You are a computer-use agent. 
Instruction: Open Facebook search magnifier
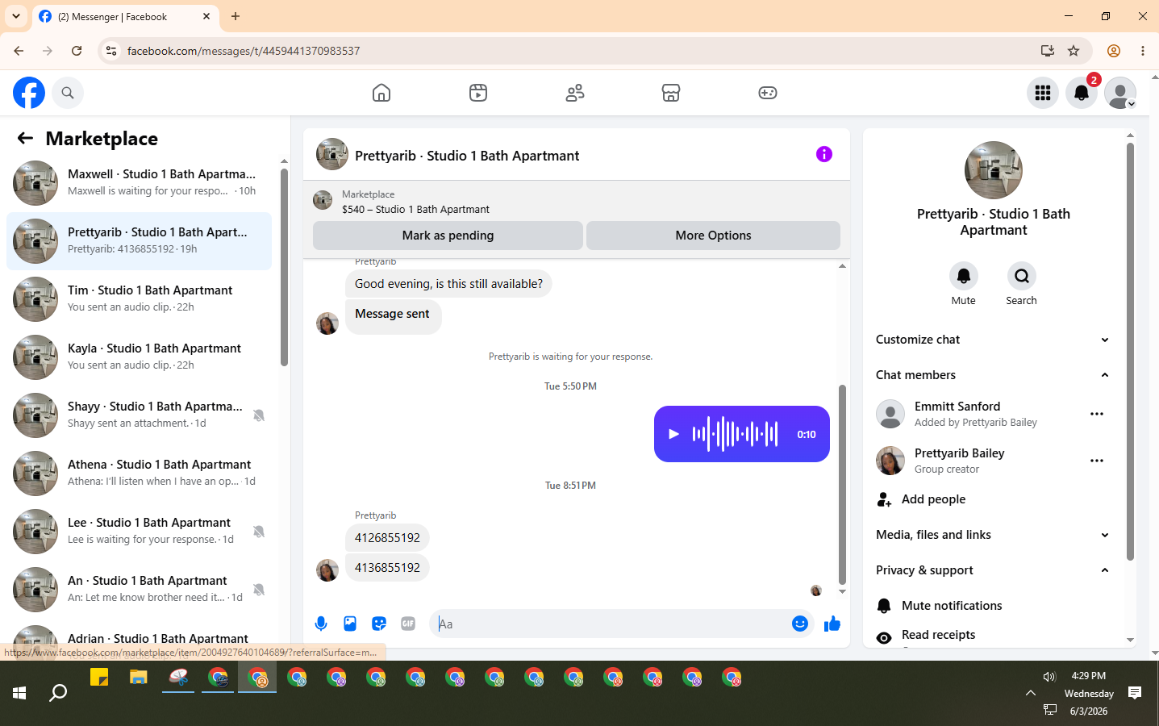[68, 93]
